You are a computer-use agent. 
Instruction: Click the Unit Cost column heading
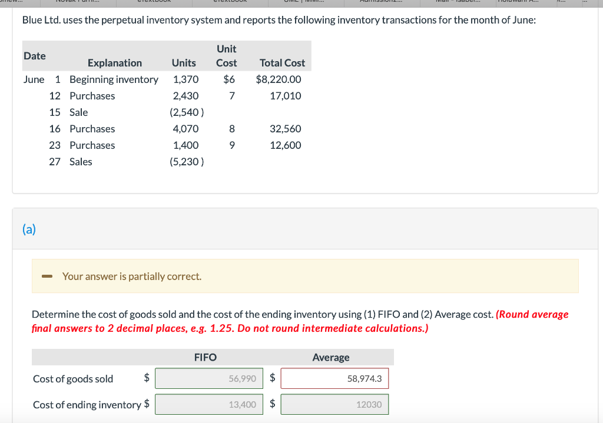226,56
